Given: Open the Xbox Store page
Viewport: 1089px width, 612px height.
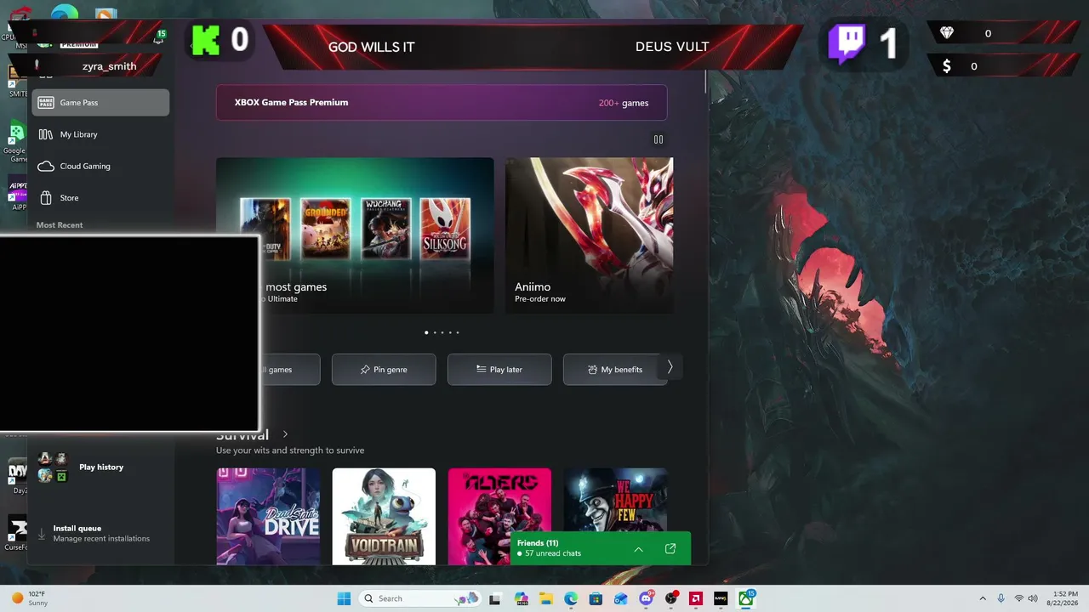Looking at the screenshot, I should pos(100,198).
